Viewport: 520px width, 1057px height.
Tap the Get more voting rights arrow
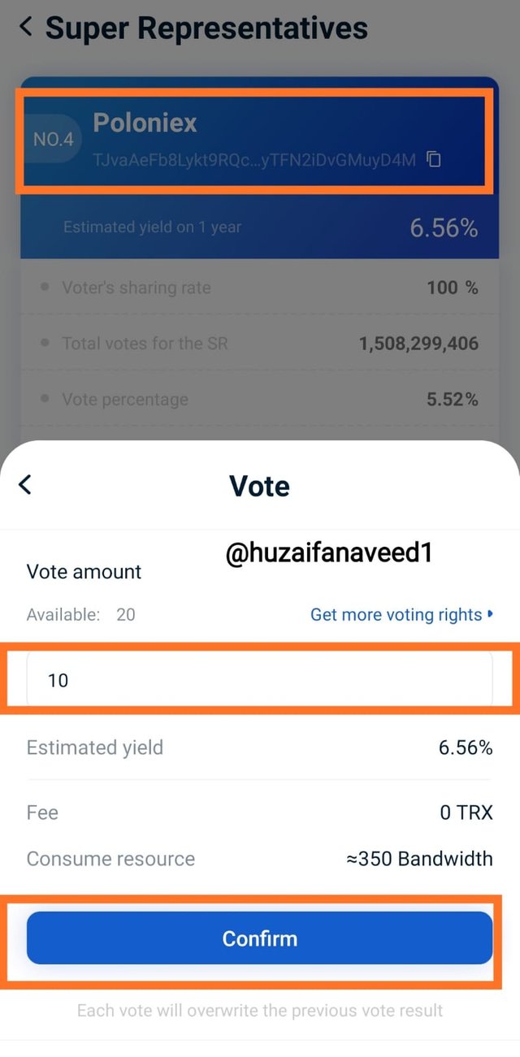[490, 614]
